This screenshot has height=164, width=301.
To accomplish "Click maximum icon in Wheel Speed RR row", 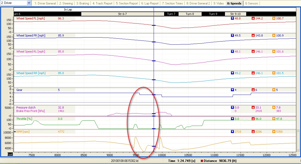I will tap(253, 73).
